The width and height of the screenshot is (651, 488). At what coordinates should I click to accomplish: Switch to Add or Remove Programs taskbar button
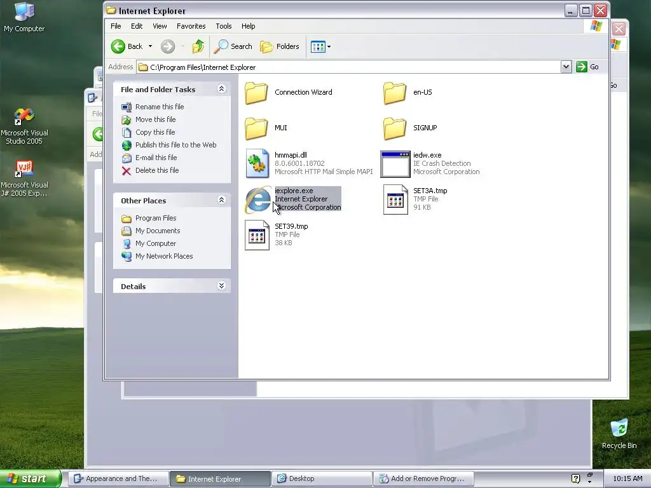424,479
